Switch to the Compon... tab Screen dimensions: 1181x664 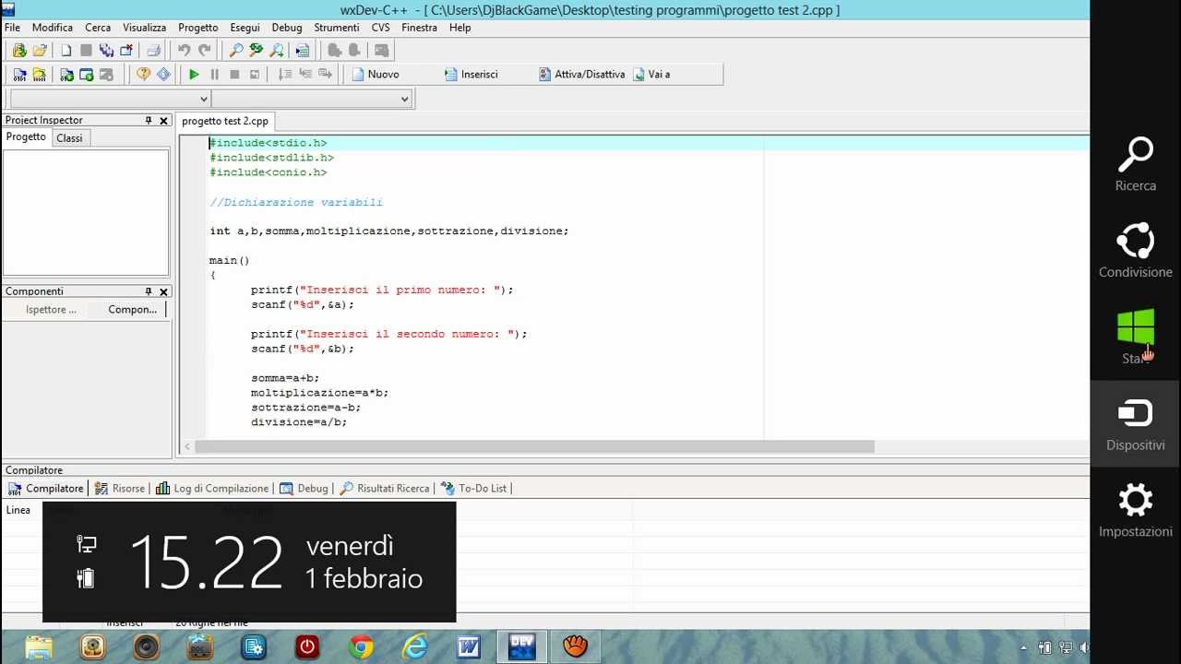(132, 310)
